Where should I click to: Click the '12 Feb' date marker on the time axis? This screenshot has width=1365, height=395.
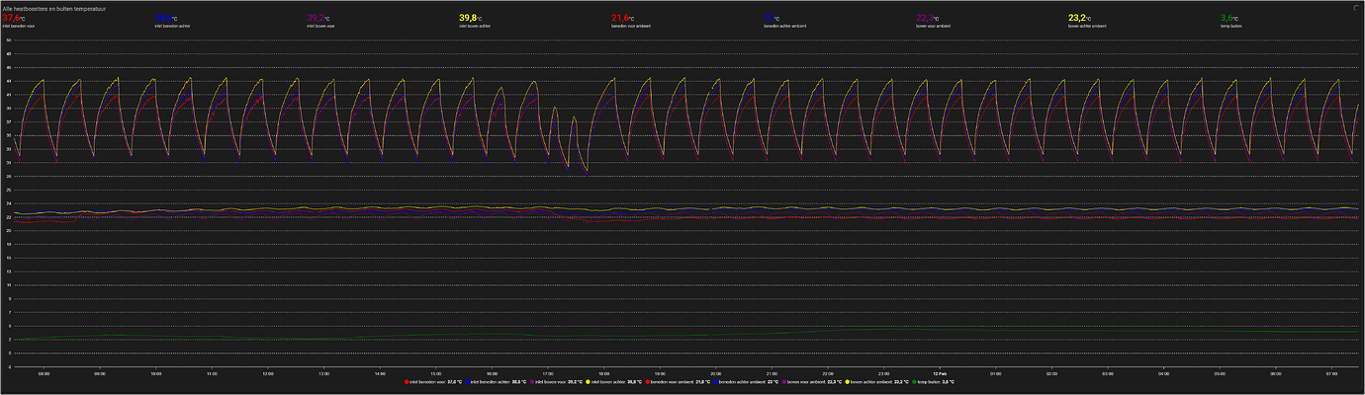tap(939, 373)
